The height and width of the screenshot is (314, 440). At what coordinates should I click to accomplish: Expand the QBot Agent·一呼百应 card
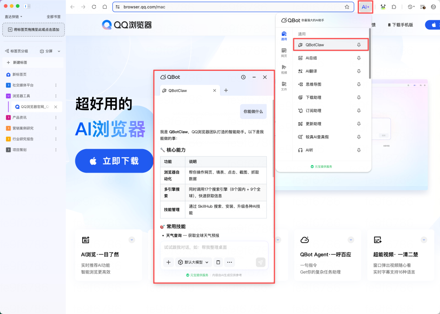point(351,239)
